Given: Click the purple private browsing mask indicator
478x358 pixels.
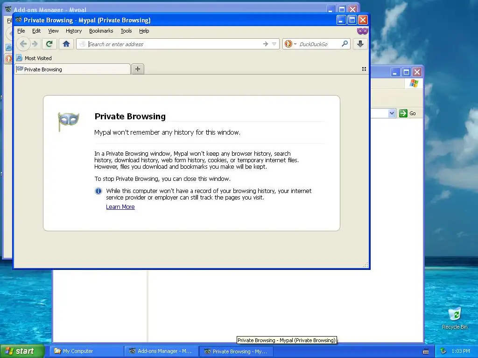Looking at the screenshot, I should 362,31.
